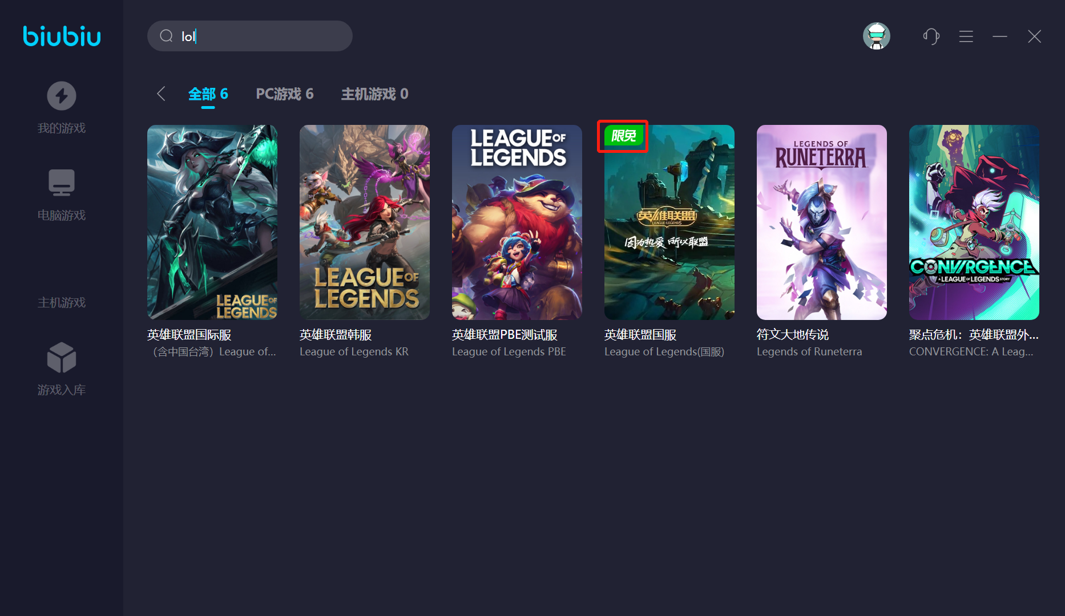Open customer support headset icon

pos(931,37)
